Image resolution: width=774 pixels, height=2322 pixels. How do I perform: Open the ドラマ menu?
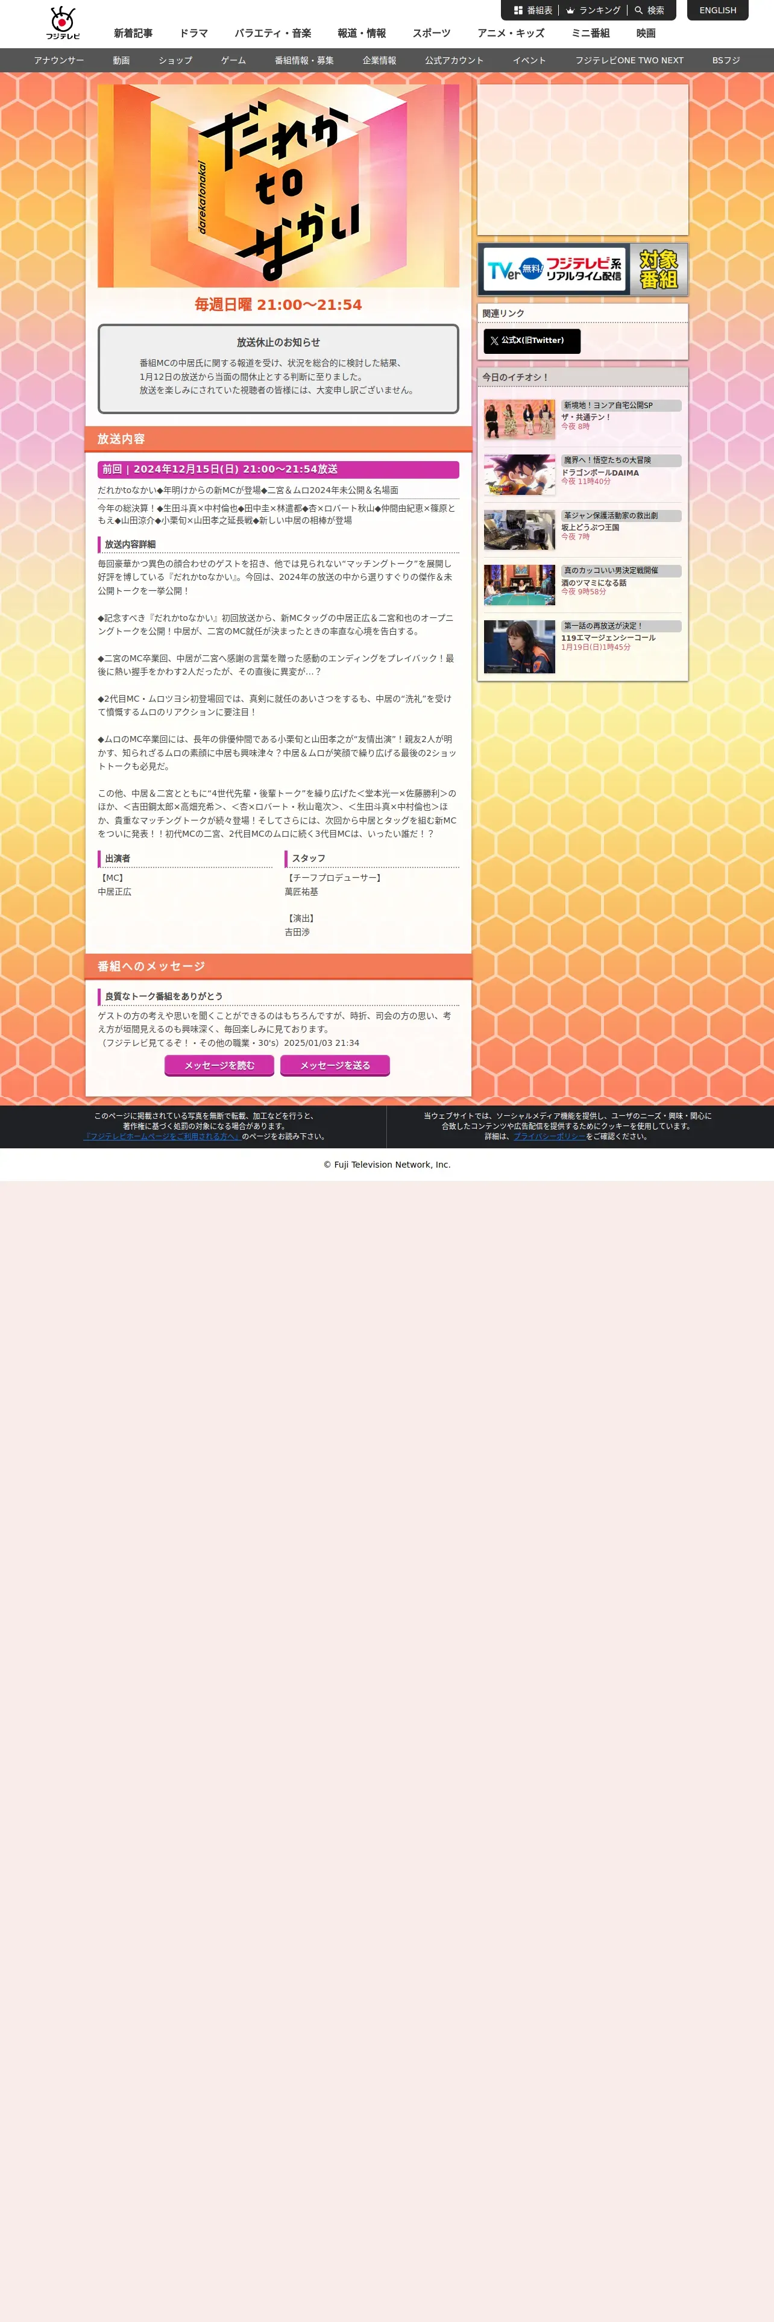(193, 33)
